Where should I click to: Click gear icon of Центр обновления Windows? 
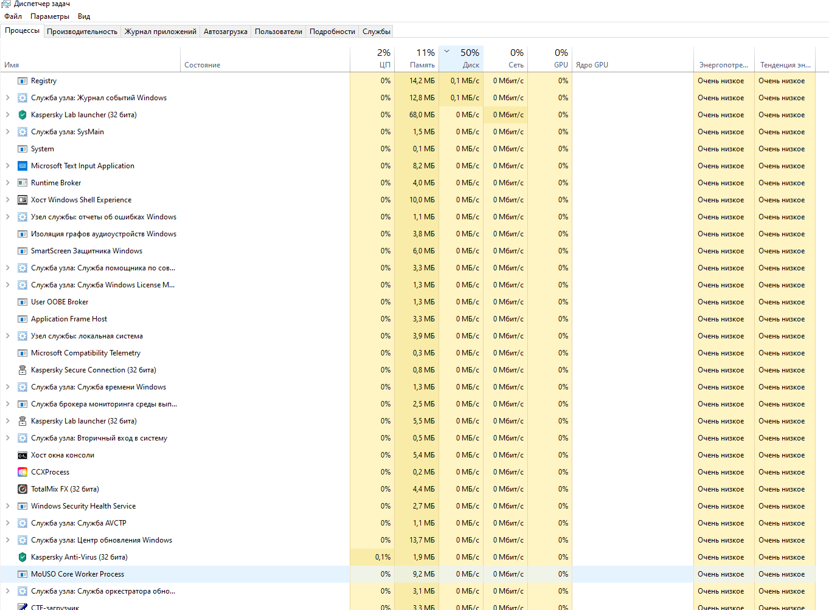coord(23,540)
